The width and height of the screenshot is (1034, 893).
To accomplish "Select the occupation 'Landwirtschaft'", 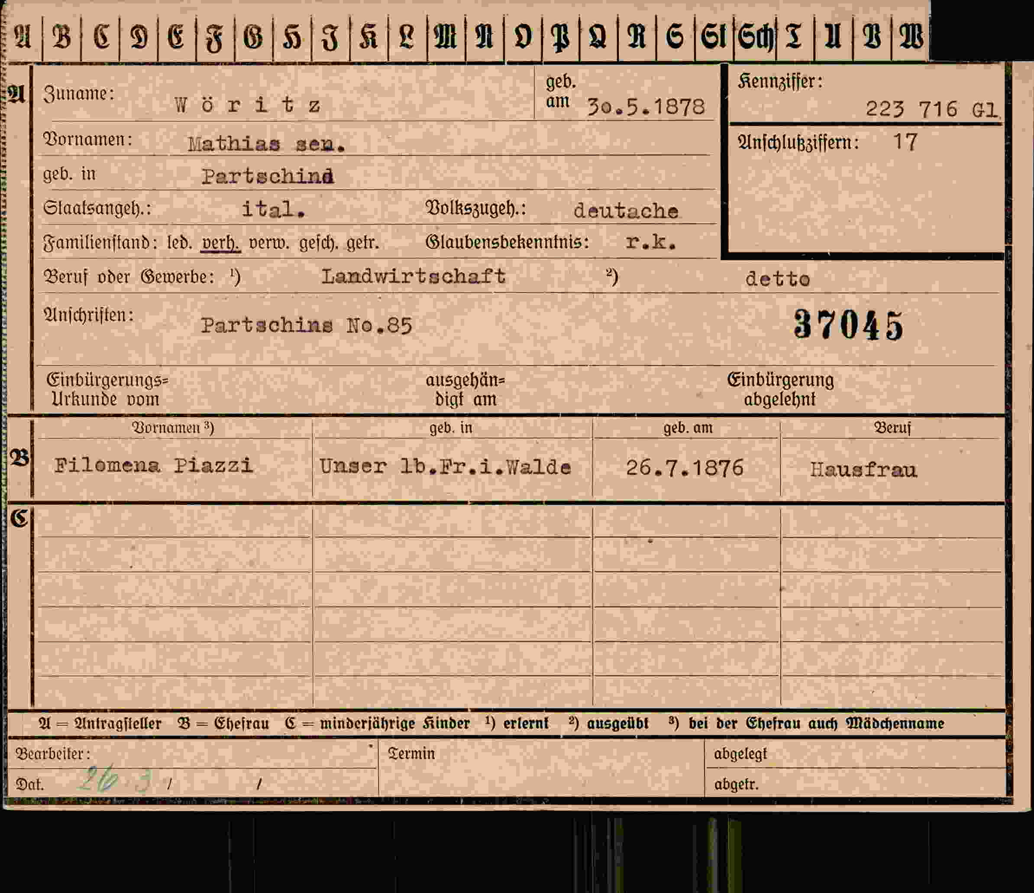I will 413,276.
